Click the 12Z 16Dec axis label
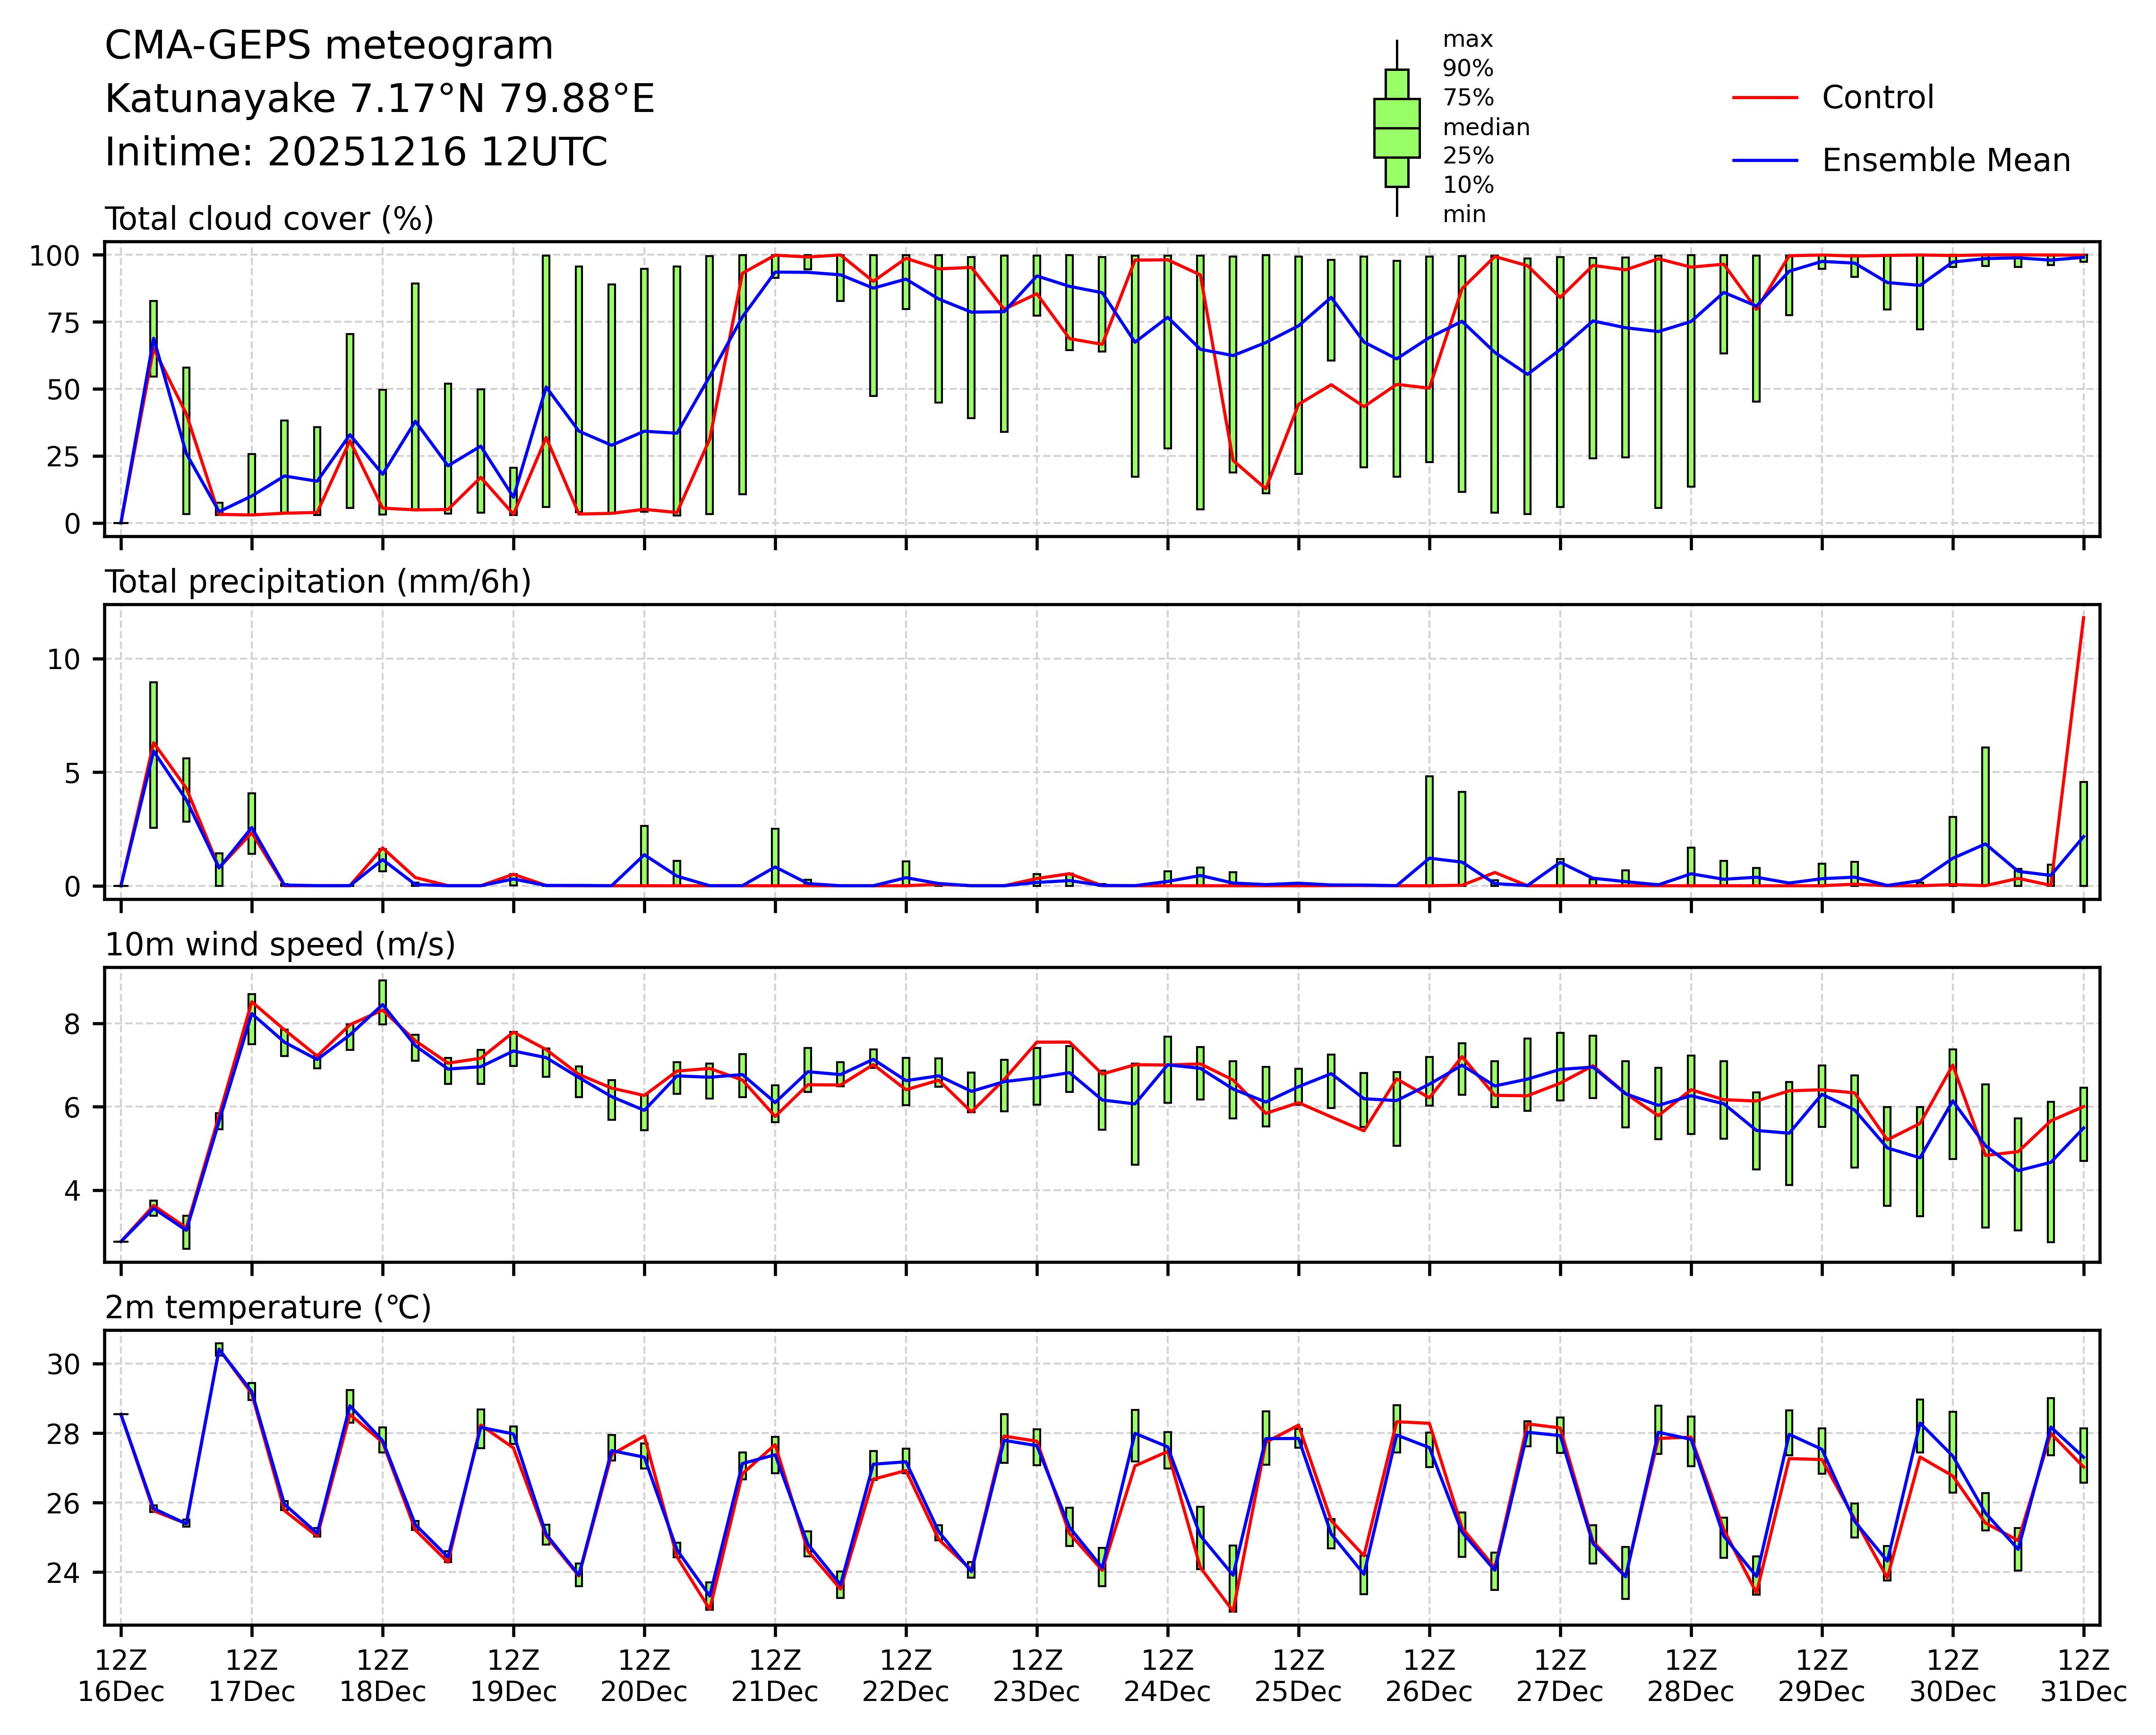This screenshot has height=1735, width=2156. (x=121, y=1676)
